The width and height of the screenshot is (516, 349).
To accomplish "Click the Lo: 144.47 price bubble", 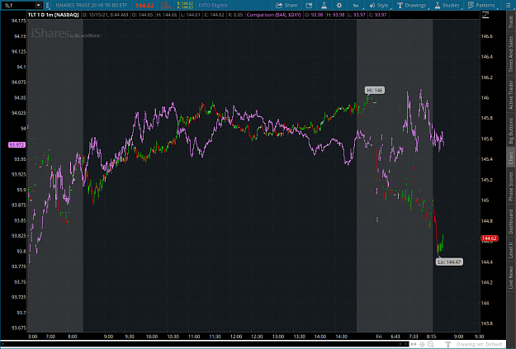I will (449, 262).
